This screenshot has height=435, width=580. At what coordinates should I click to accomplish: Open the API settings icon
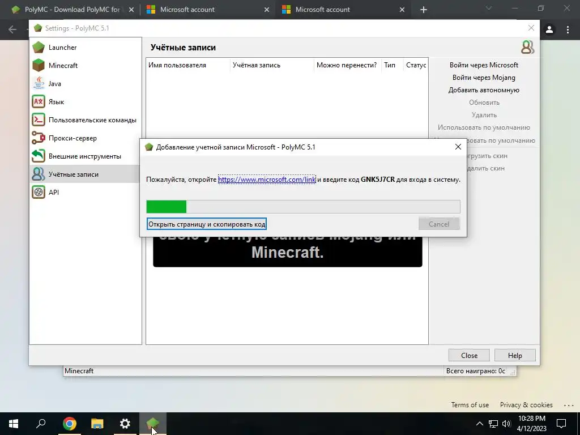[39, 193]
